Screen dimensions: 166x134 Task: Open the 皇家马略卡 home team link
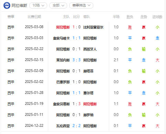pos(61,38)
